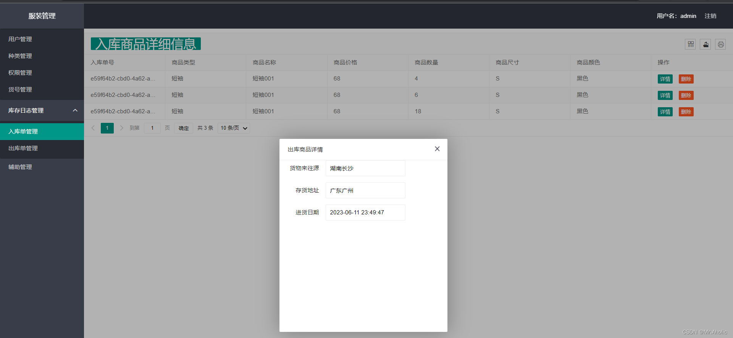Click the 进货日期 input field
Image resolution: width=733 pixels, height=338 pixels.
pos(365,212)
